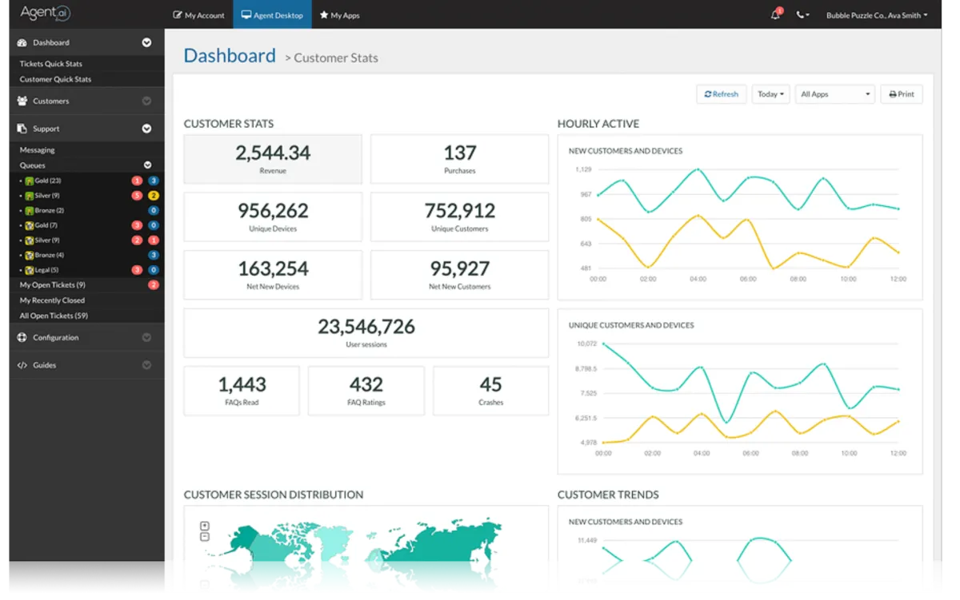Open the My Account tab
The height and width of the screenshot is (600, 960).
198,15
